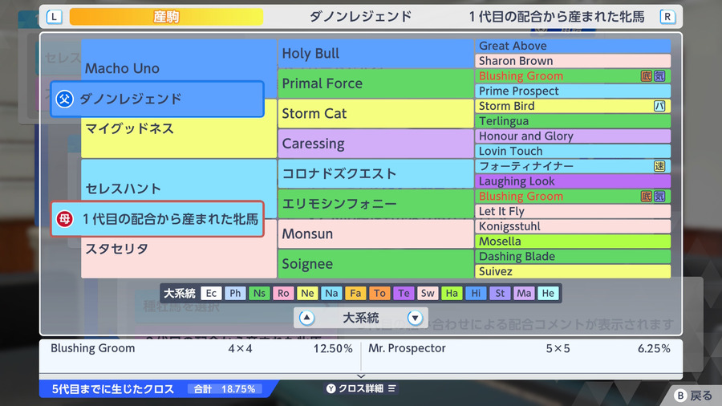The width and height of the screenshot is (722, 406).
Task: Select the 父 sire icon for ダノンレジェンド
Action: point(64,99)
